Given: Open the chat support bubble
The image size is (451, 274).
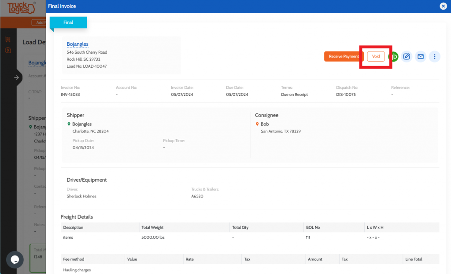Looking at the screenshot, I should 15,259.
